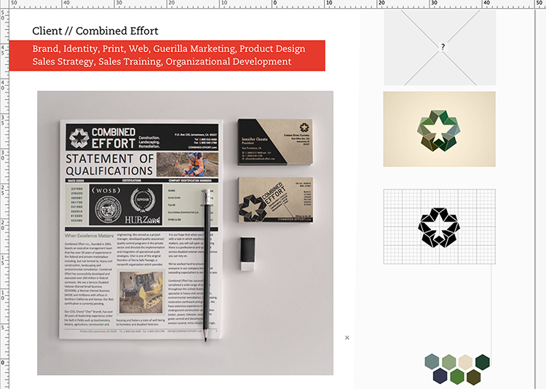The image size is (546, 389).
Task: Select the 'Client // Combined Effort' heading text
Action: coord(95,31)
